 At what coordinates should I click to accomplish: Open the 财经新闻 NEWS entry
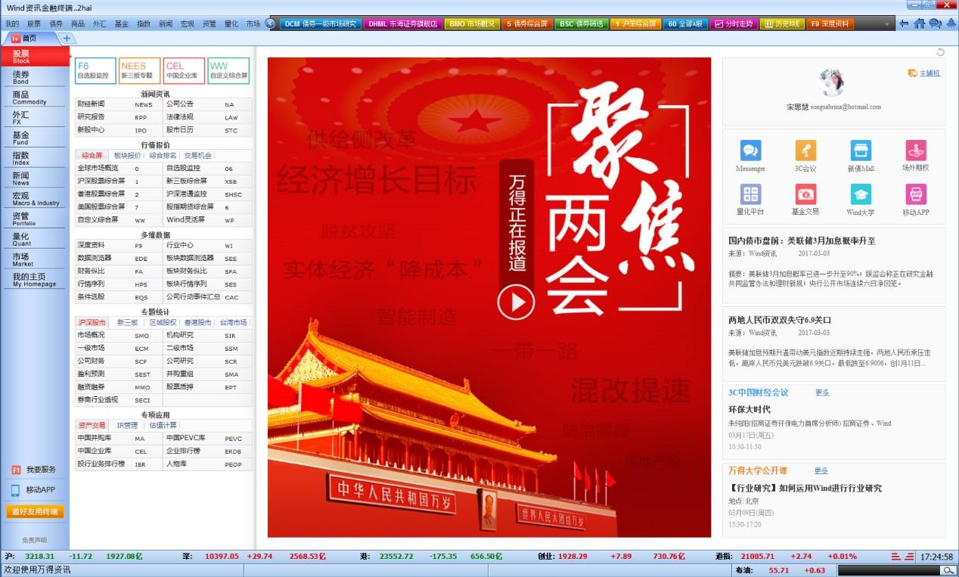pos(119,104)
